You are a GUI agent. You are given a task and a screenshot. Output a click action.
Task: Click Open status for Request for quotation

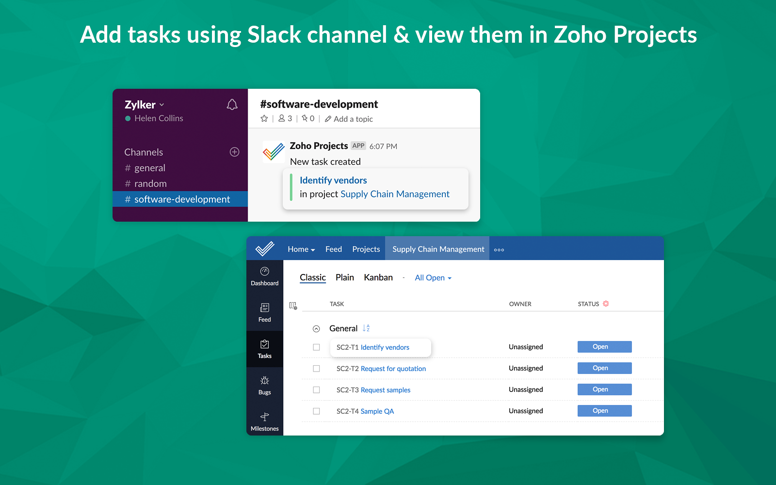[x=604, y=368]
